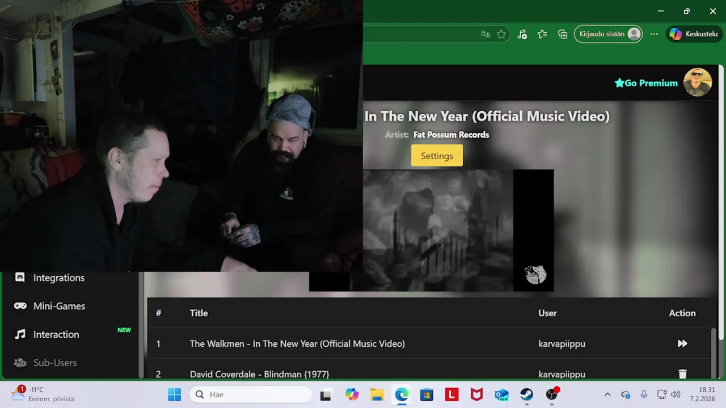The width and height of the screenshot is (726, 408).
Task: Open Integrations in the sidebar
Action: [59, 278]
